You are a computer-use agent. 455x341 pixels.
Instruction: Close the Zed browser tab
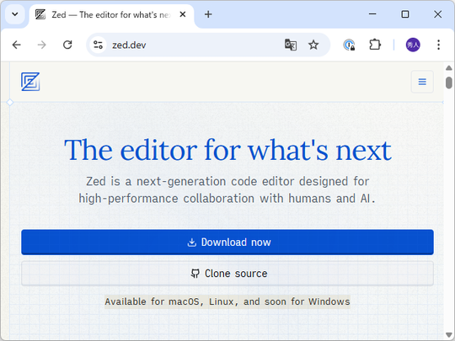(x=183, y=14)
